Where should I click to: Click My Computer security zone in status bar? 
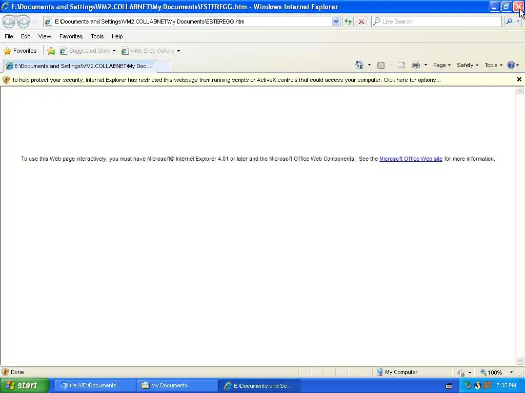397,372
